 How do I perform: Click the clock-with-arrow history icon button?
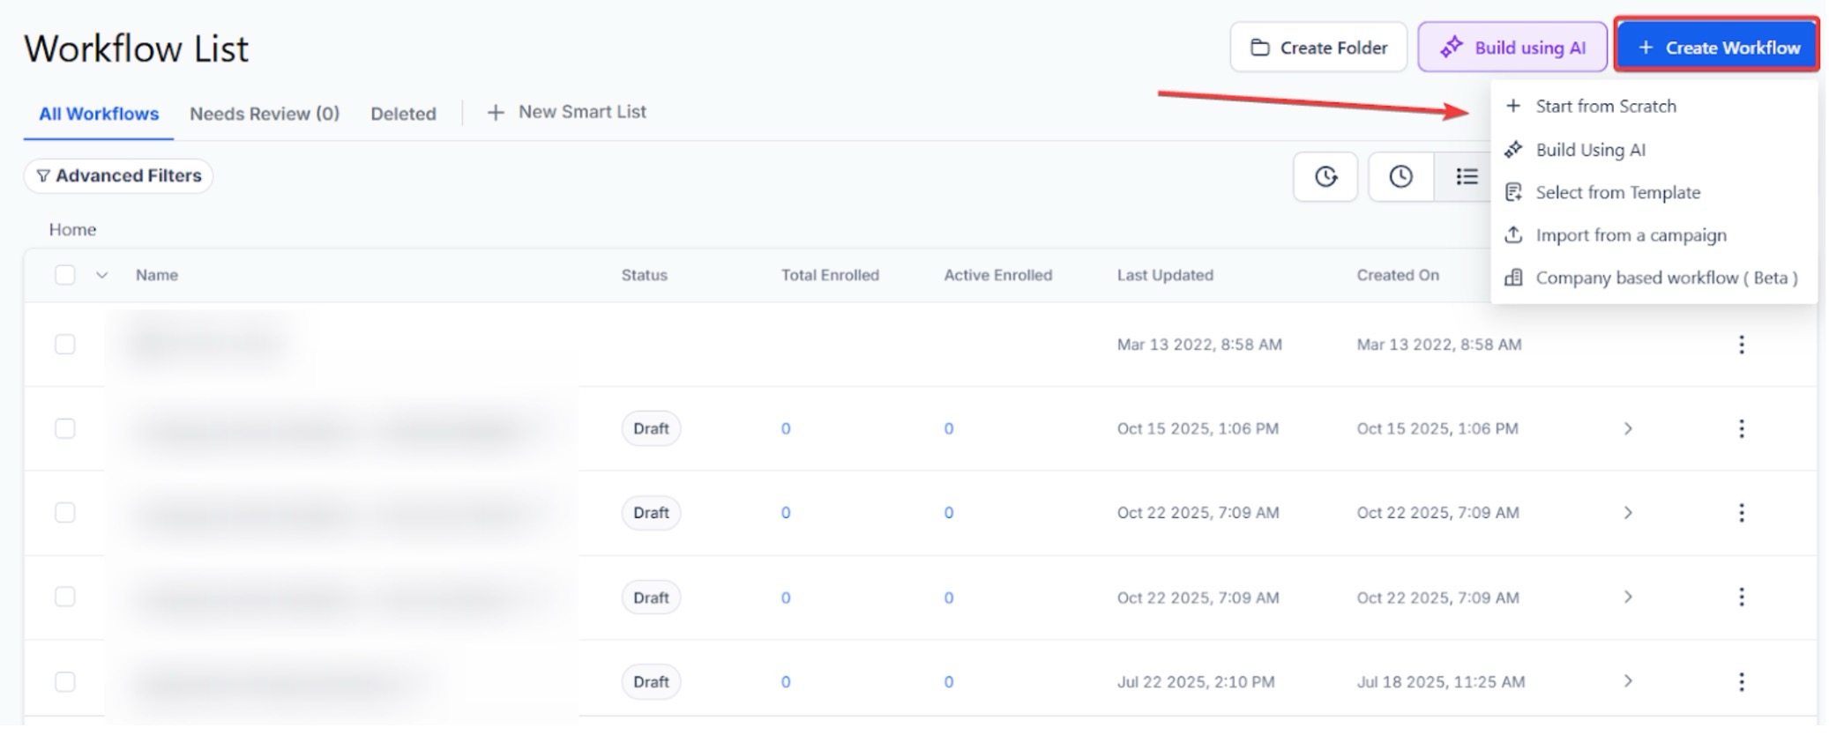point(1325,177)
